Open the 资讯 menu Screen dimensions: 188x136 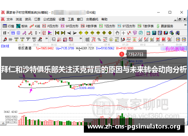tap(28, 19)
